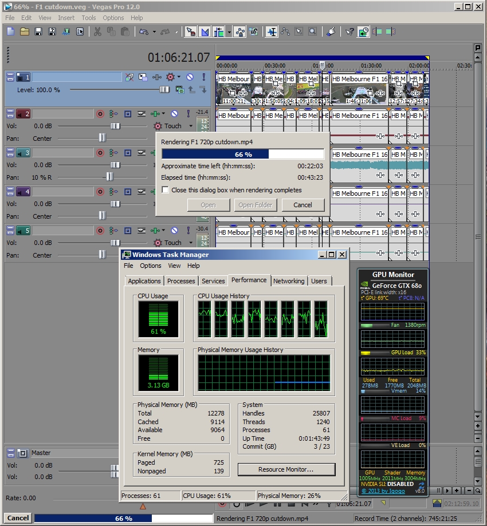Click the Paste clipboard toolbar icon
The height and width of the screenshot is (526, 487).
125,31
